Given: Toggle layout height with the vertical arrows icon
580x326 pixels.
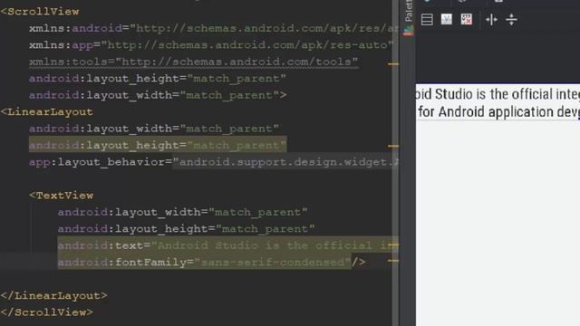Looking at the screenshot, I should (511, 19).
